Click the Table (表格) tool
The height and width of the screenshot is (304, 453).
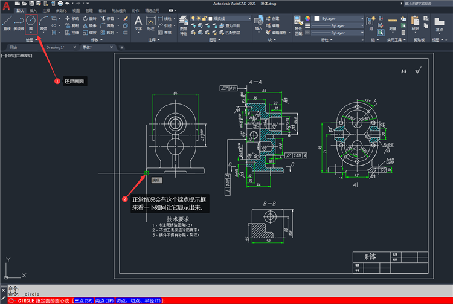click(164, 33)
